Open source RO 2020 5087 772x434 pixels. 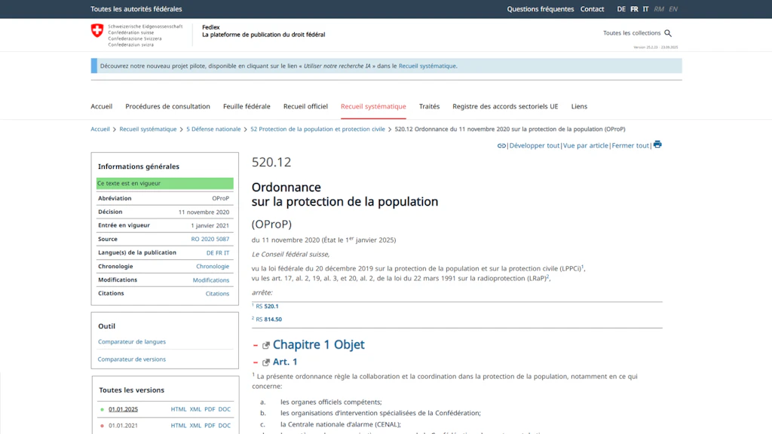210,239
